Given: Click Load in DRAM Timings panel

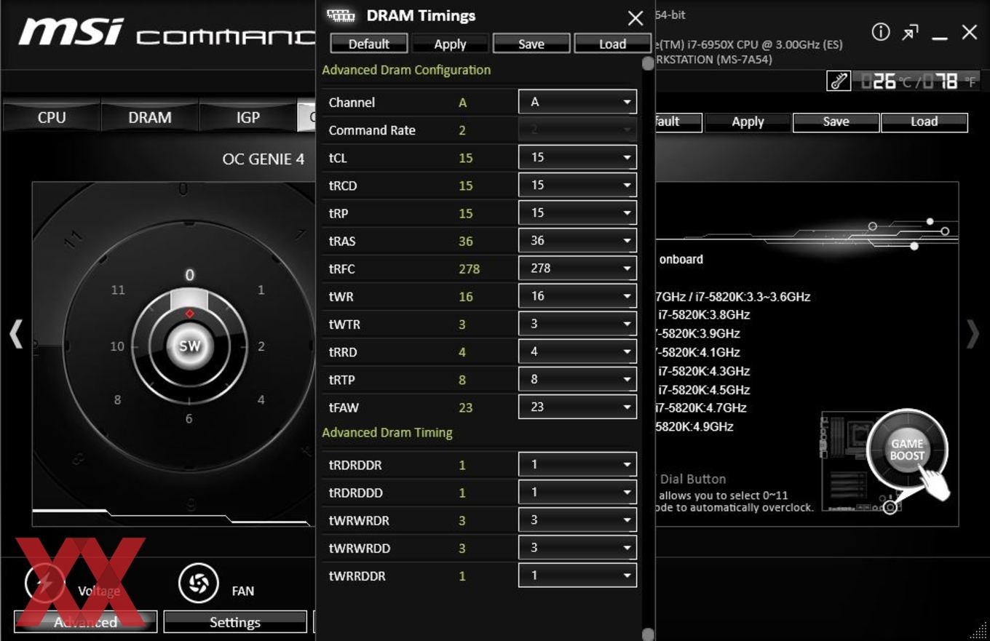Looking at the screenshot, I should click(612, 44).
